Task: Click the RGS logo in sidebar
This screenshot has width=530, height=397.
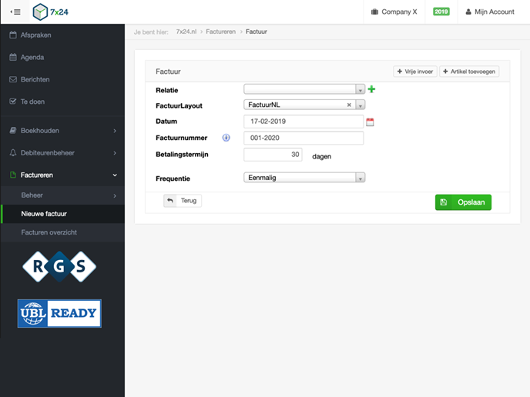Action: pos(59,266)
